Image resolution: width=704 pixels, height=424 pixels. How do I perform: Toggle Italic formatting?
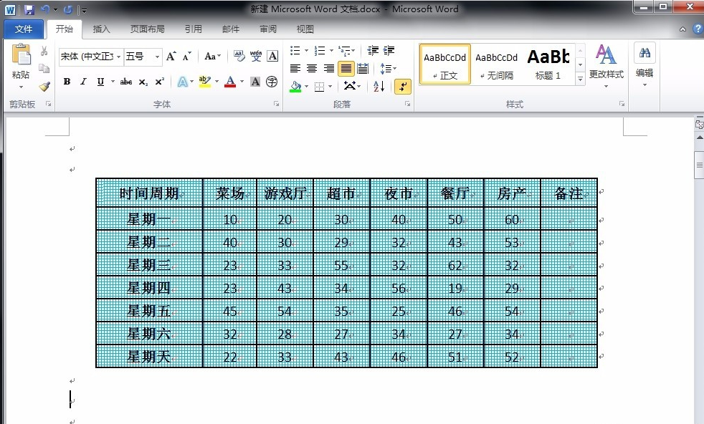(83, 82)
